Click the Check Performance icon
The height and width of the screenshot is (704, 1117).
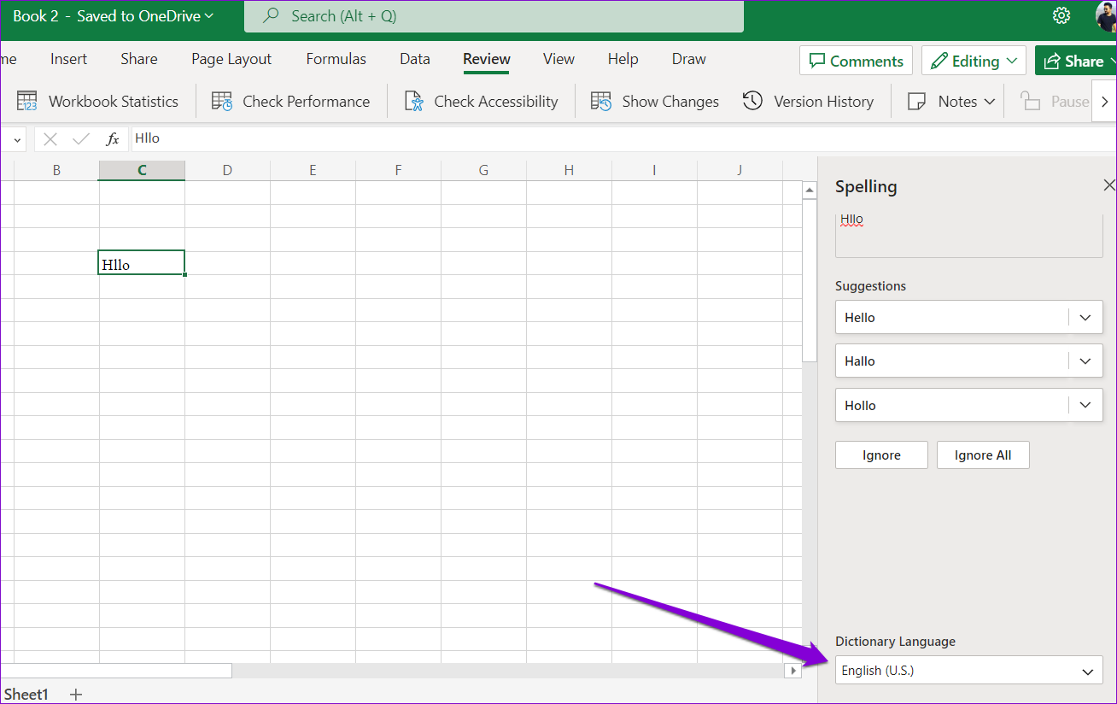coord(222,101)
